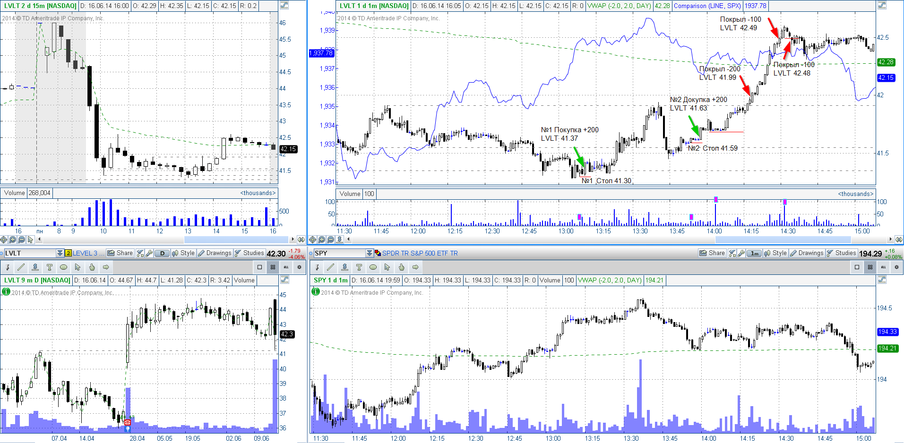
Task: Click left scroll arrow under LVLT 1m chart
Action: click(348, 239)
